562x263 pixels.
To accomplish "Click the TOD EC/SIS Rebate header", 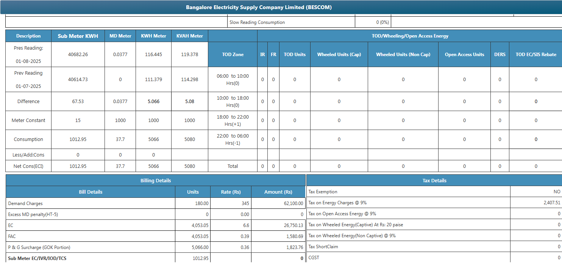I will pos(535,55).
